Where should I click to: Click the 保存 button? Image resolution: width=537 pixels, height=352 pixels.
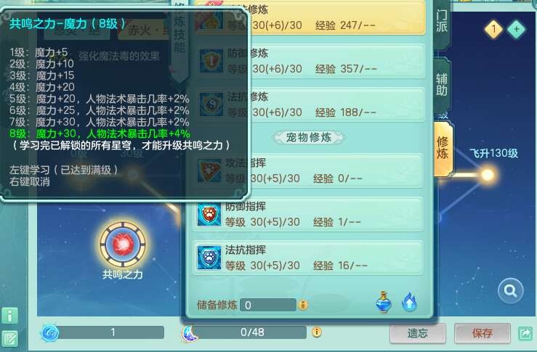[483, 333]
